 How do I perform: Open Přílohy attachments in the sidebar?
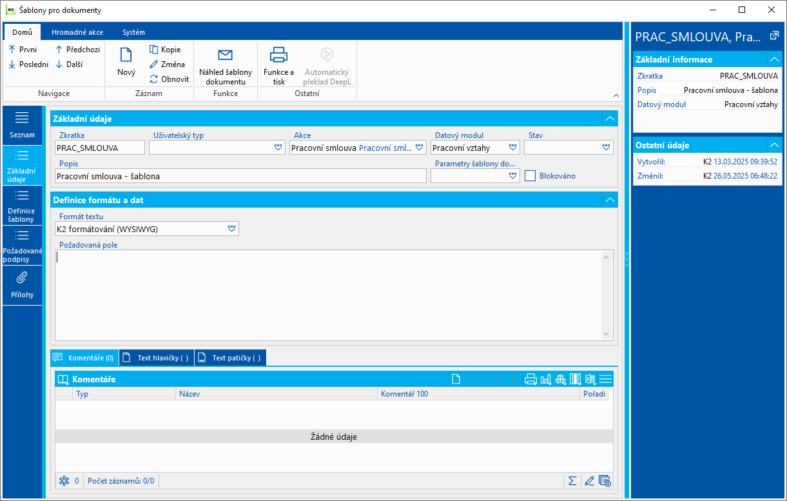tap(23, 285)
